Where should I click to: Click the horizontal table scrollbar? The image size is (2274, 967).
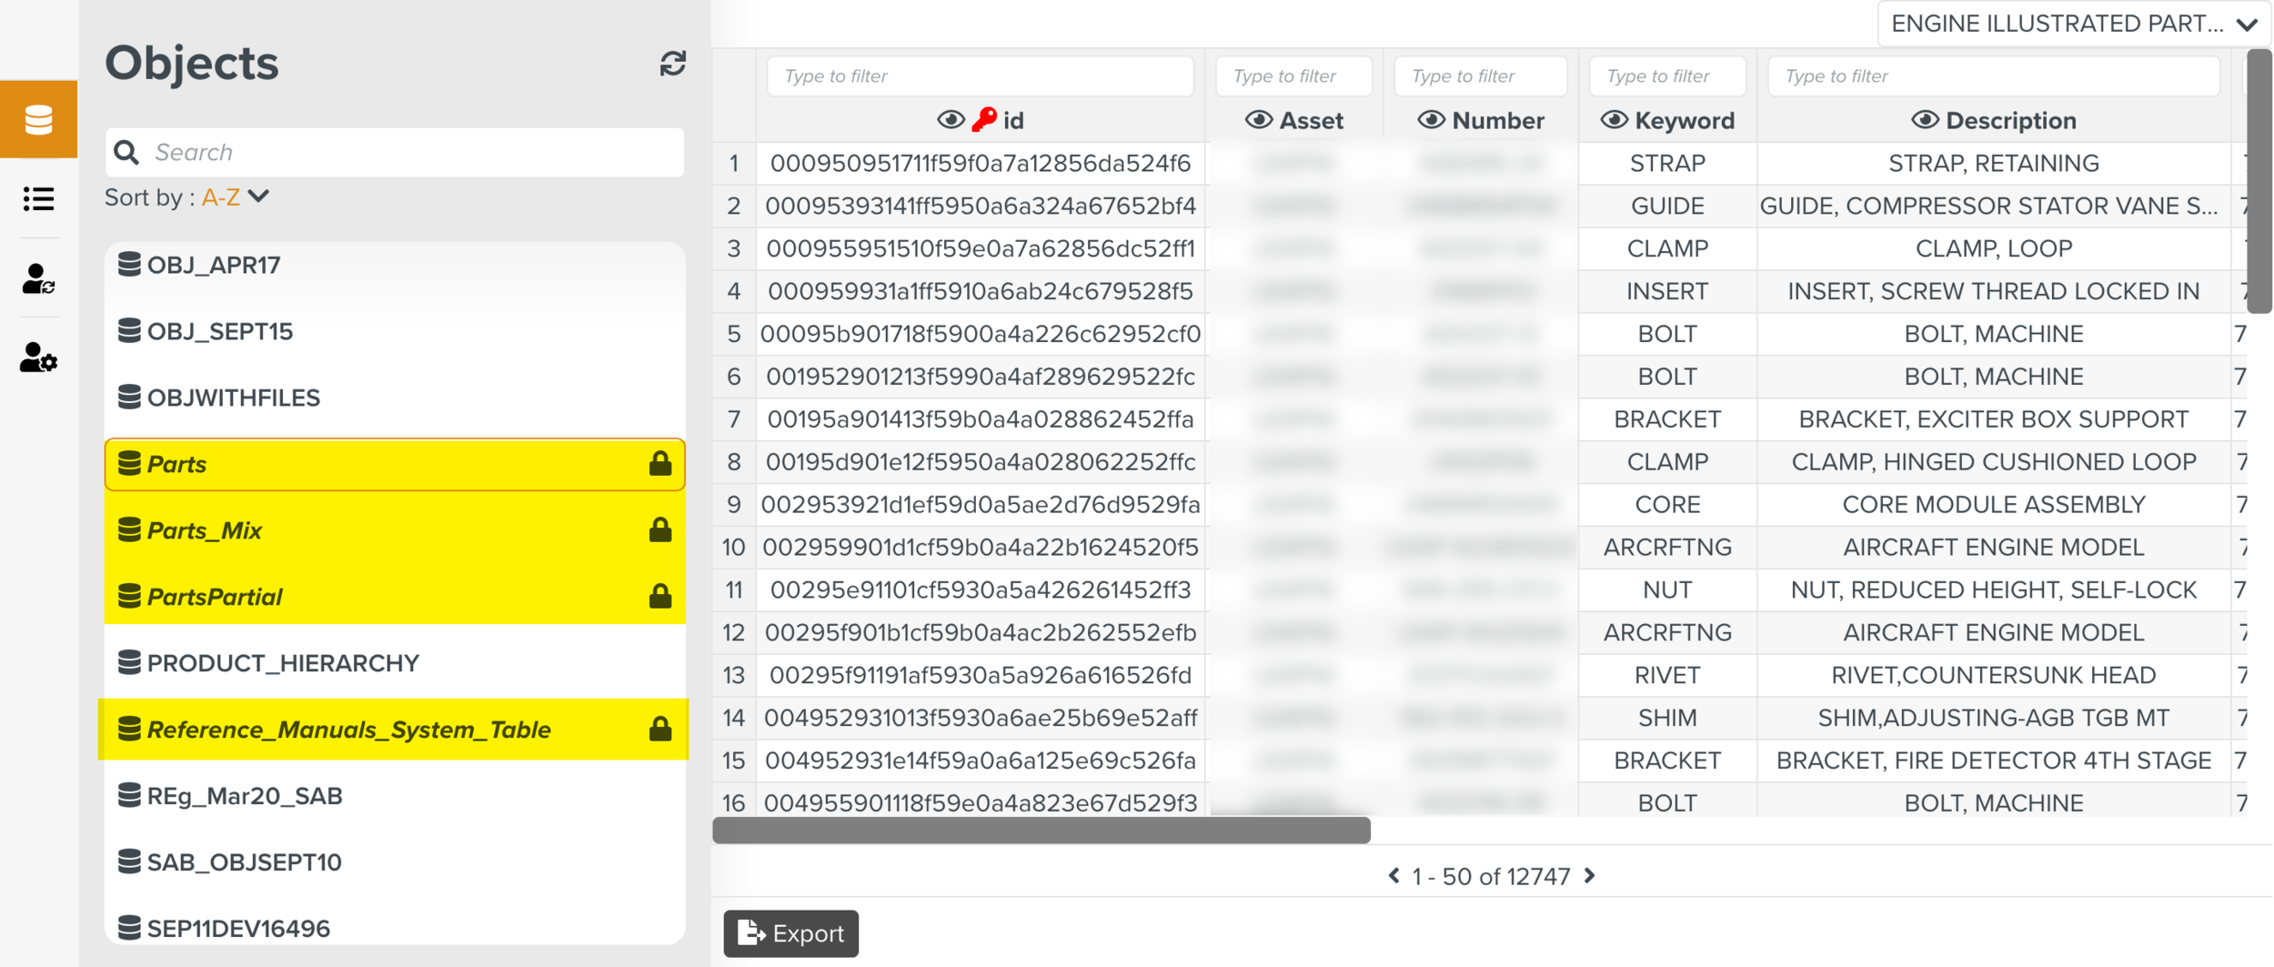[x=1041, y=830]
